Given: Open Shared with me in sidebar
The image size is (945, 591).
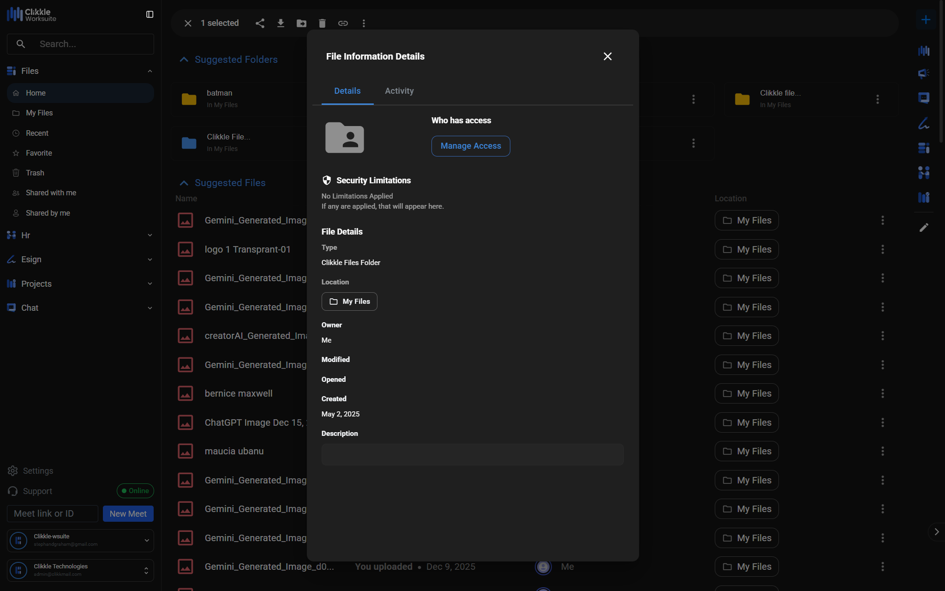Looking at the screenshot, I should [51, 193].
